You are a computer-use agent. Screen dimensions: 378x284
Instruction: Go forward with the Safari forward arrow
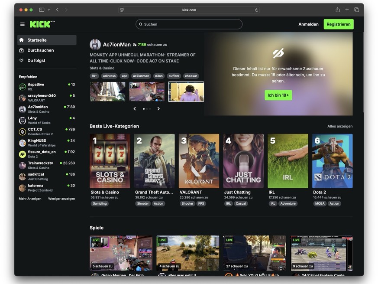[x=66, y=10]
